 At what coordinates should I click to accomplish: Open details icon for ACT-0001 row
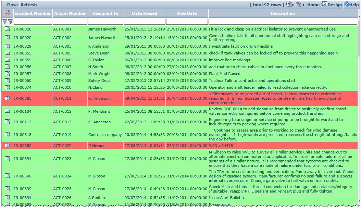(8, 29)
